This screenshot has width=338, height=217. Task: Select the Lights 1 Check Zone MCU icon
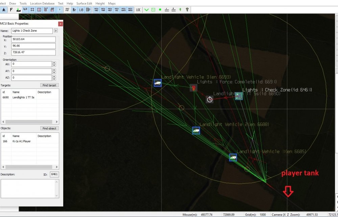(x=239, y=96)
